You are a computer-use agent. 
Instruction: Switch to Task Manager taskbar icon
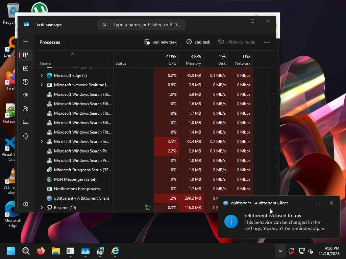coord(85,251)
